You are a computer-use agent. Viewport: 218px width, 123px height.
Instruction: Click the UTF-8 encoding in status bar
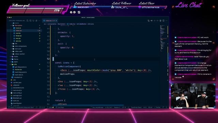(124, 107)
